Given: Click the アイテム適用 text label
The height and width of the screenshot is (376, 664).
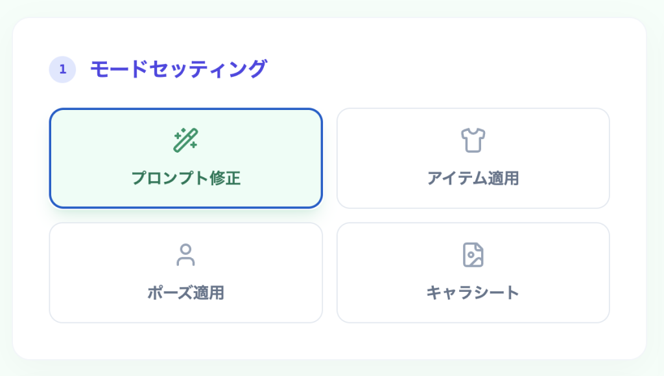Looking at the screenshot, I should tap(473, 178).
